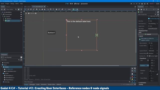Reset the Position property to default
Screen dimensions: 160x90
[148, 65]
